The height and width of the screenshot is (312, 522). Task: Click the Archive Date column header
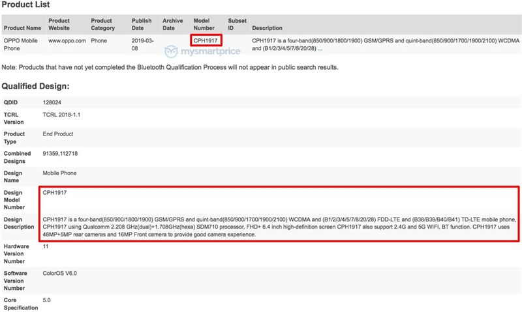coord(172,24)
